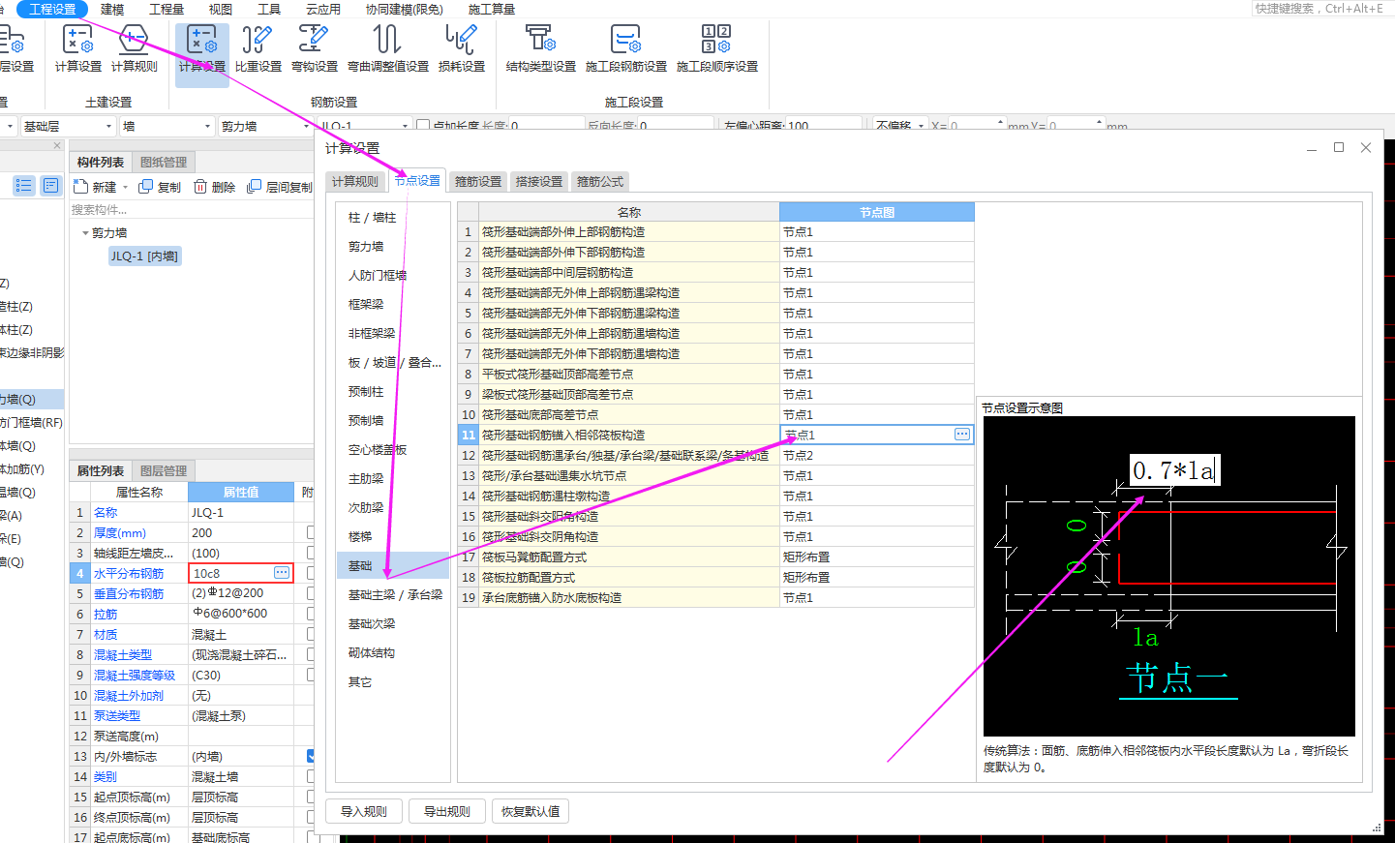Click 新建 component button

[x=97, y=187]
